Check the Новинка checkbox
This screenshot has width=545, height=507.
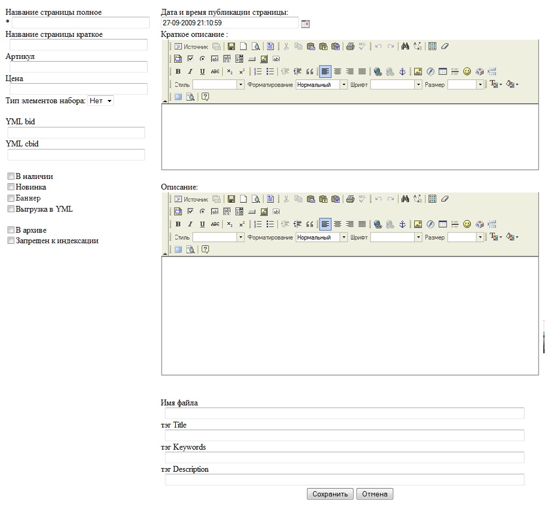tap(11, 187)
